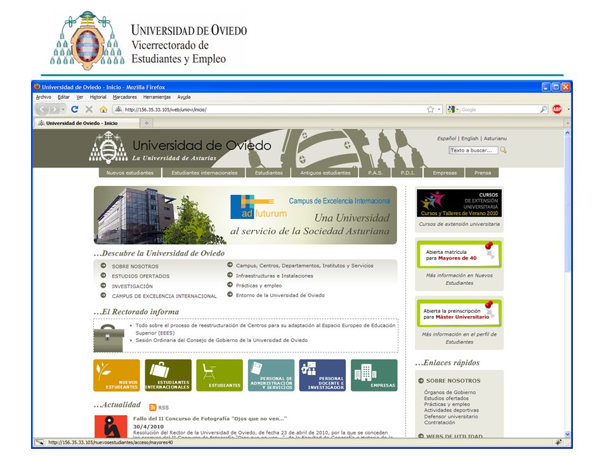The height and width of the screenshot is (457, 609).
Task: Open Entorno de la Universidad de Oviedo link
Action: click(280, 295)
